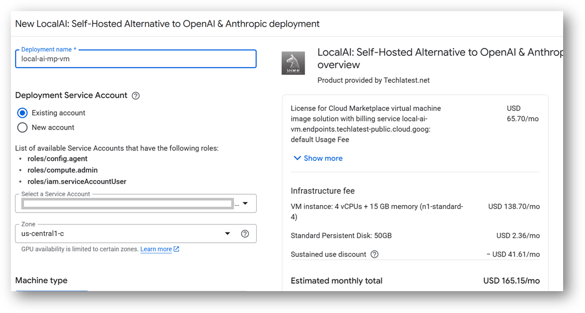Open the Zone dropdown showing us-central1-c
The image size is (585, 313).
(136, 233)
